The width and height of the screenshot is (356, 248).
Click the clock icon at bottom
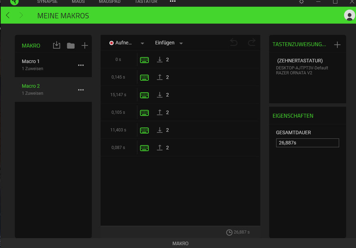click(x=229, y=232)
